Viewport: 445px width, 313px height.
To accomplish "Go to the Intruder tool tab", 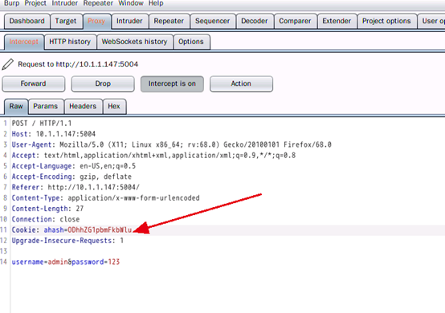I will tap(129, 21).
